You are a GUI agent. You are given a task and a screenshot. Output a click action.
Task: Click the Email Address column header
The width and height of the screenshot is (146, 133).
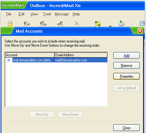[x=81, y=55]
